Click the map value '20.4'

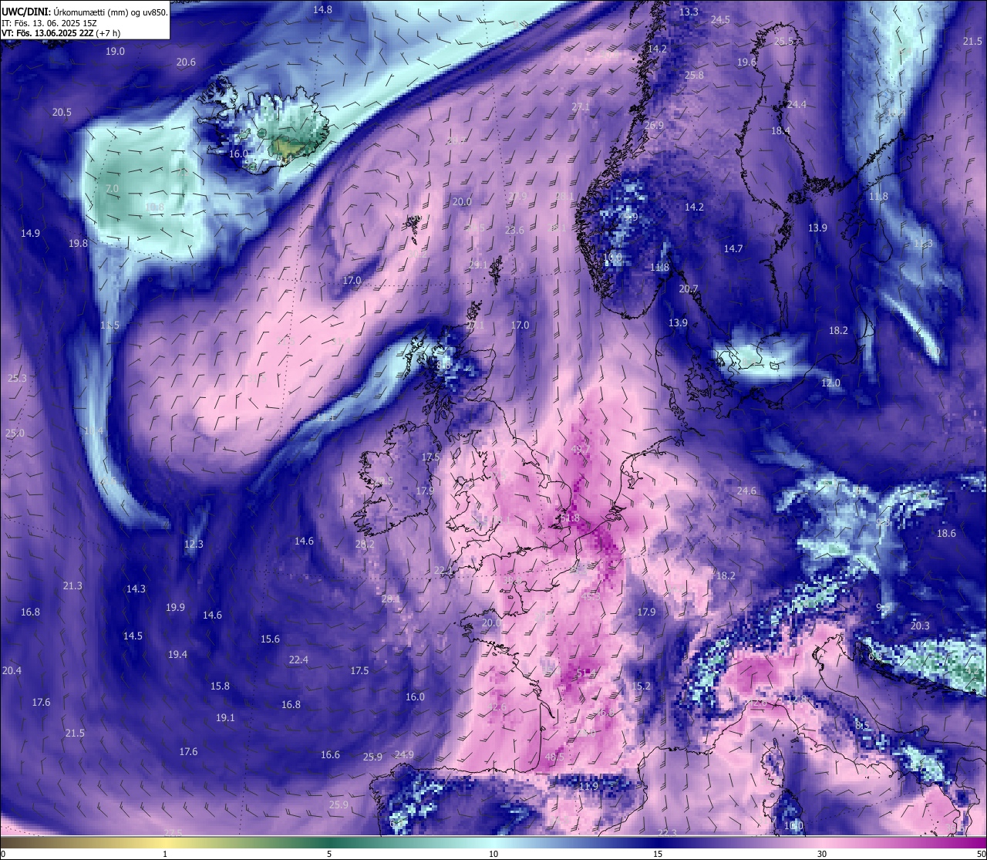[12, 670]
